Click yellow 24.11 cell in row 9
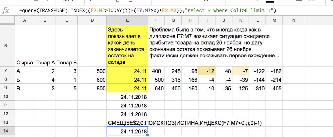 pos(127,88)
